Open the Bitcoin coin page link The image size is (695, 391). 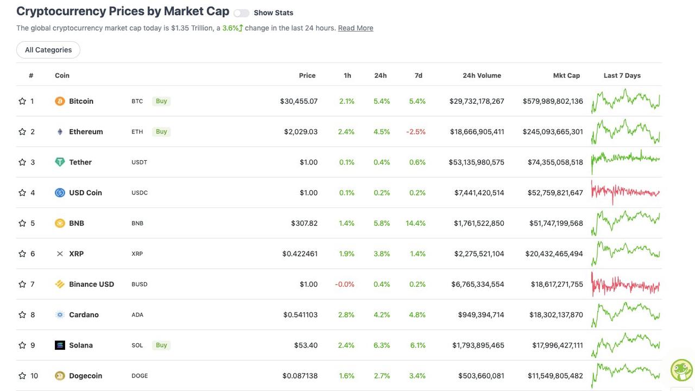[x=81, y=101]
